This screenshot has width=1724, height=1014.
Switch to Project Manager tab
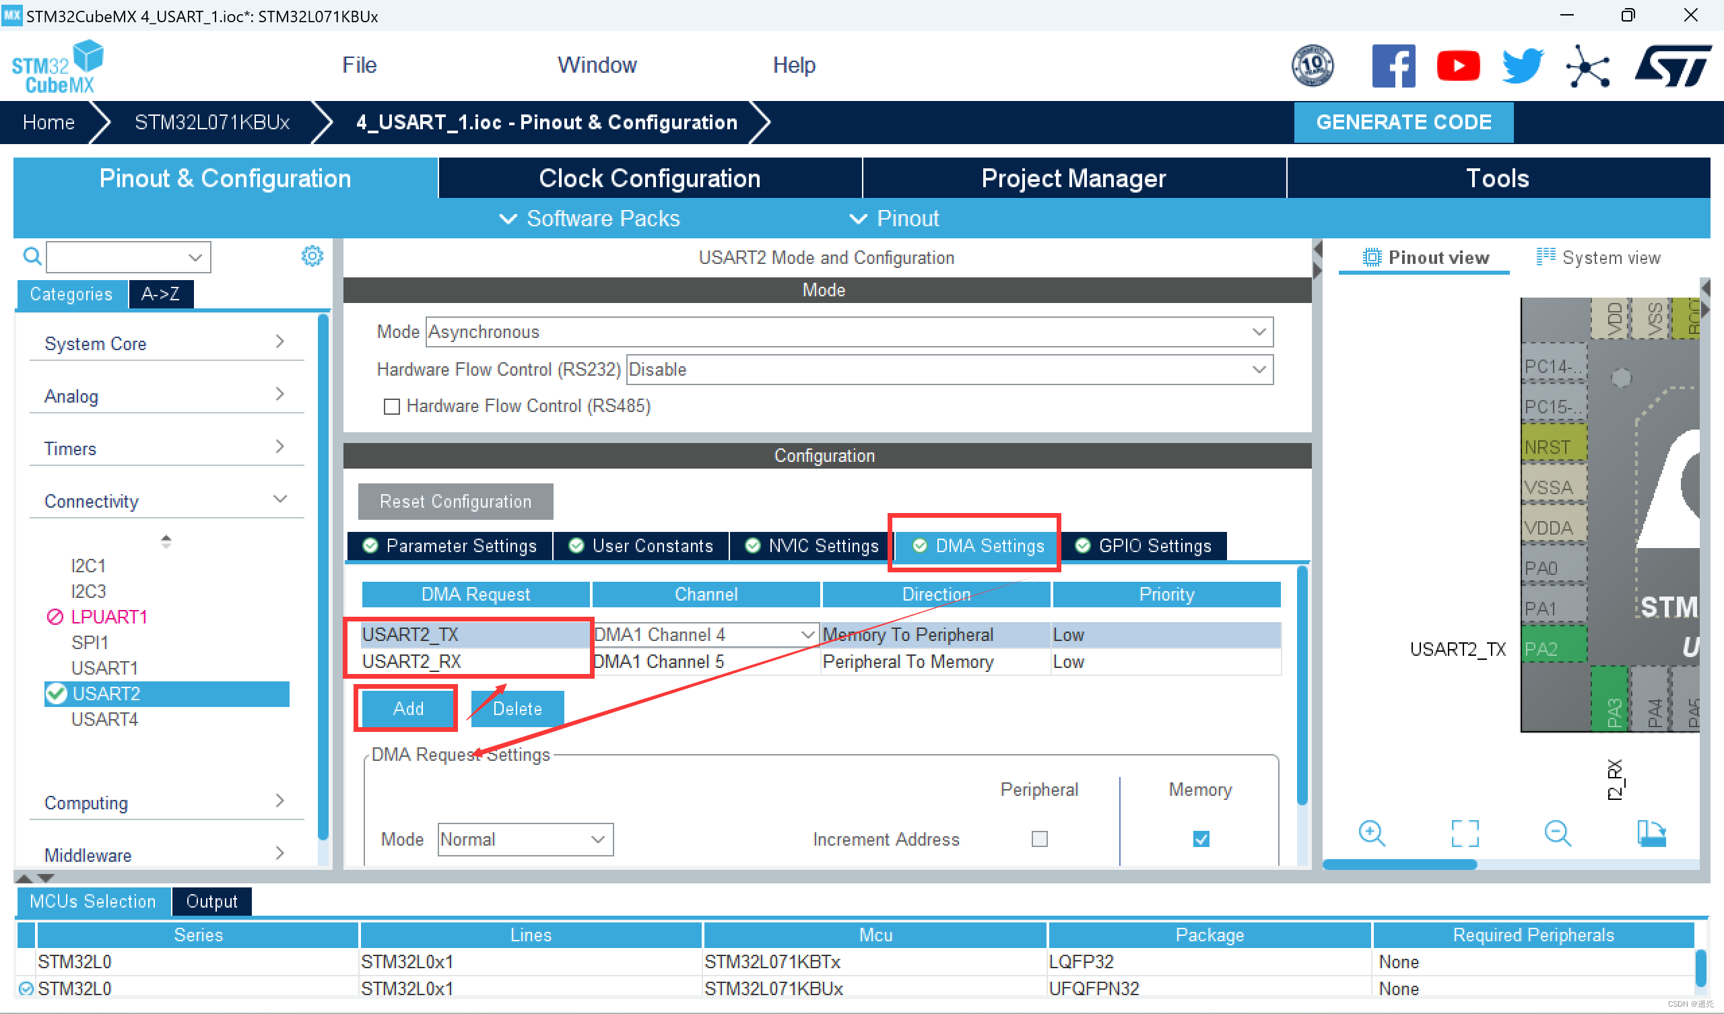(1073, 178)
